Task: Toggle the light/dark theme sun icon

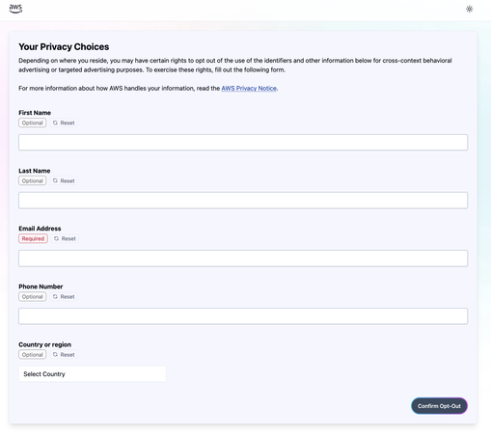Action: click(x=469, y=9)
